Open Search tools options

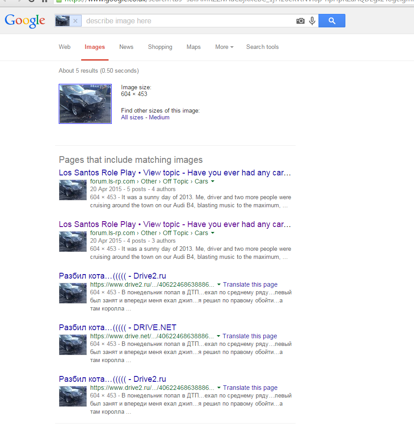(x=262, y=47)
